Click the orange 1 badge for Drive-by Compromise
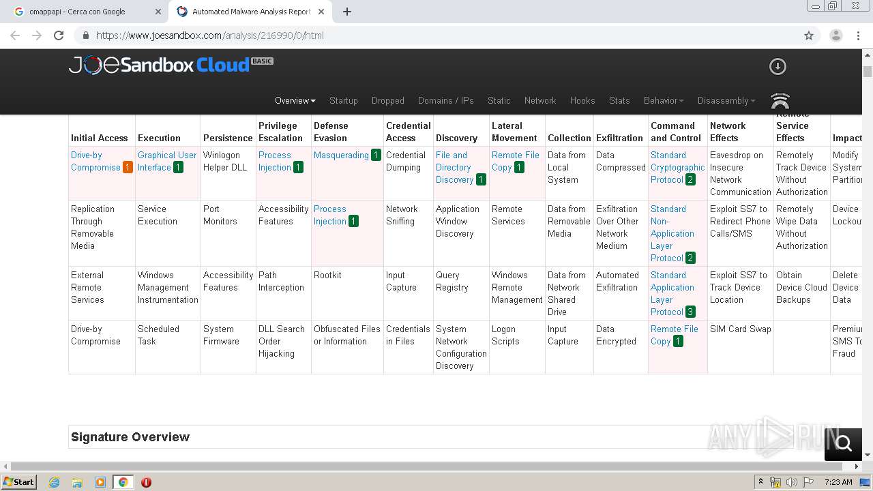Screen dimensions: 873x491 (128, 167)
